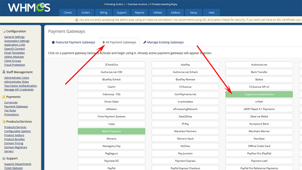Viewport: 302px width, 170px height.
Task: Switch to Manage Existing Gateways tab
Action: click(x=164, y=42)
